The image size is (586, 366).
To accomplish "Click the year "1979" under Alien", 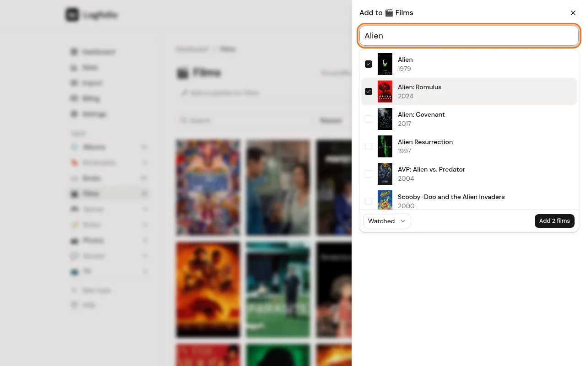I will (x=404, y=69).
